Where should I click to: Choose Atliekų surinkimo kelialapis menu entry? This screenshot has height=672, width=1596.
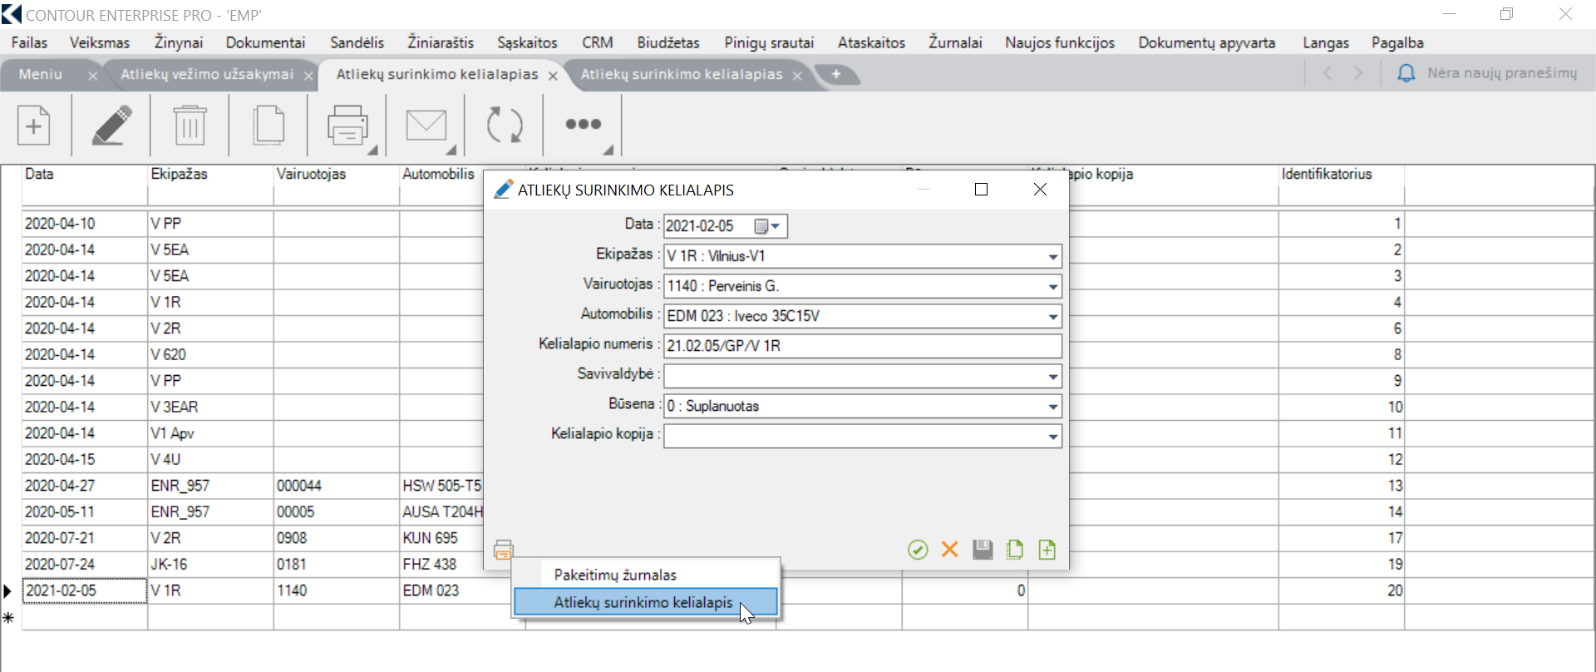point(643,602)
